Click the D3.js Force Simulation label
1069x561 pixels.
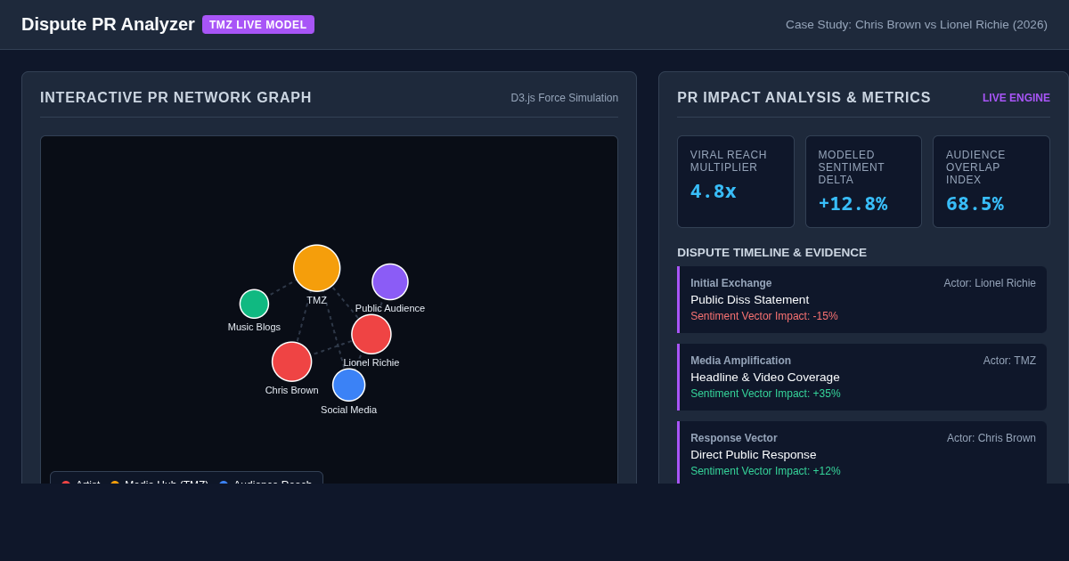(565, 98)
